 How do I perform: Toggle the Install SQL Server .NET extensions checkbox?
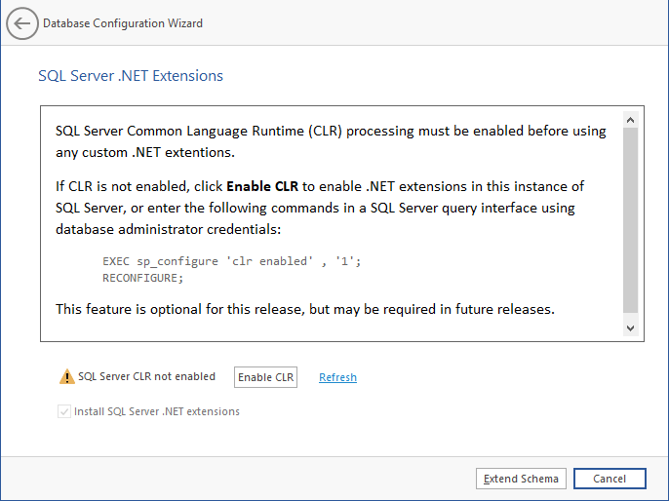(x=64, y=411)
